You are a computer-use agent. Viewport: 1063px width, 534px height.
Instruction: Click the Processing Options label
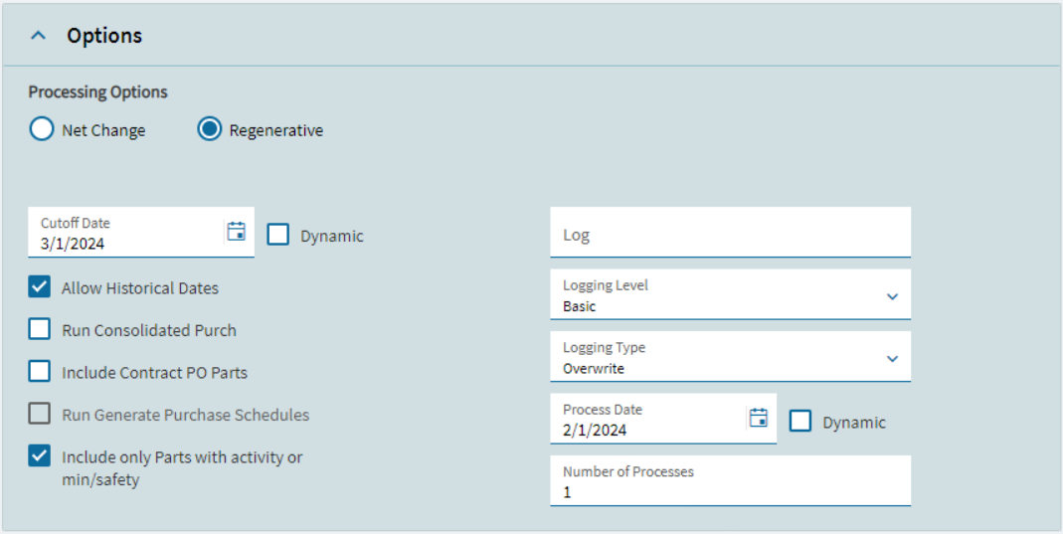[x=97, y=91]
